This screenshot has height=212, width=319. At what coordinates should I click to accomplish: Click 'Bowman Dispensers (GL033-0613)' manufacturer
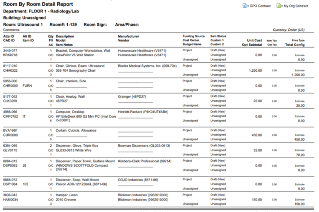pos(144,146)
